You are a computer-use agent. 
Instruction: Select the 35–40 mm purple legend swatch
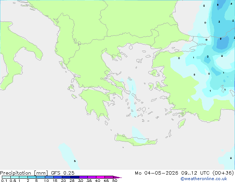coord(92,177)
